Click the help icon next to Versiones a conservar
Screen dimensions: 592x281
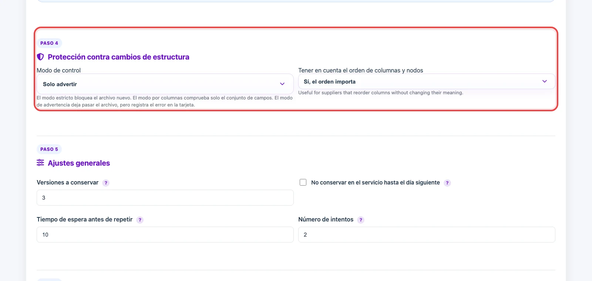pyautogui.click(x=106, y=183)
